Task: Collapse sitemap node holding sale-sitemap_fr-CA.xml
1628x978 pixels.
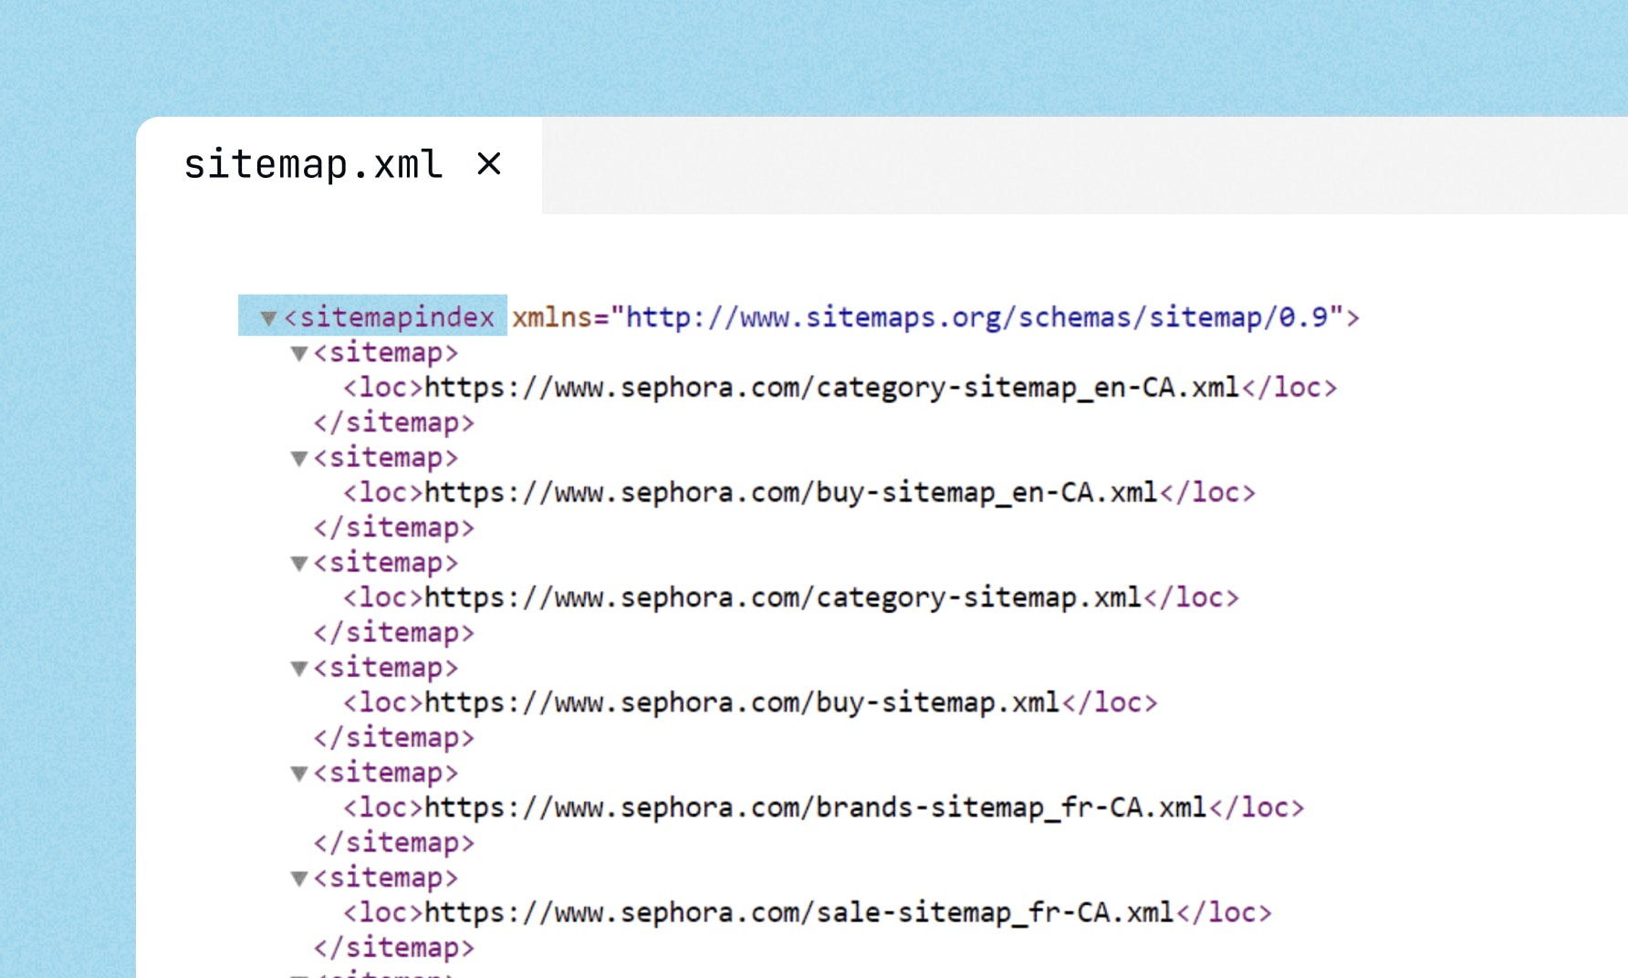Action: pyautogui.click(x=298, y=879)
